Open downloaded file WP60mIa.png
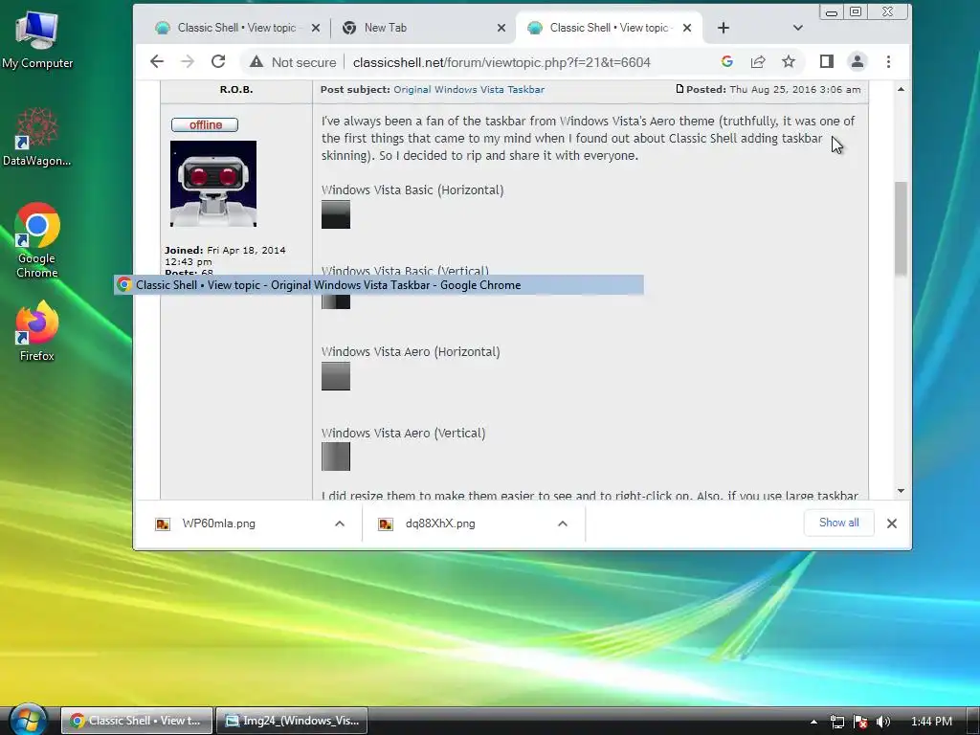This screenshot has width=980, height=735. pyautogui.click(x=218, y=523)
